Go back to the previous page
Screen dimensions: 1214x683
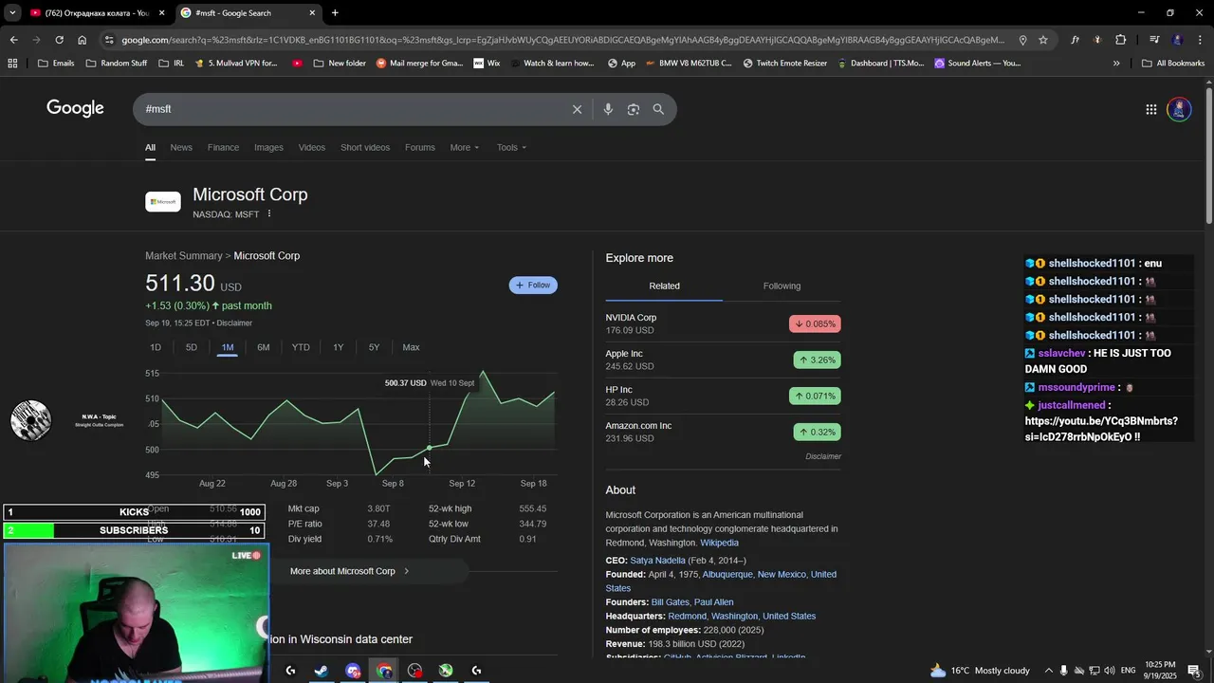[x=13, y=40]
